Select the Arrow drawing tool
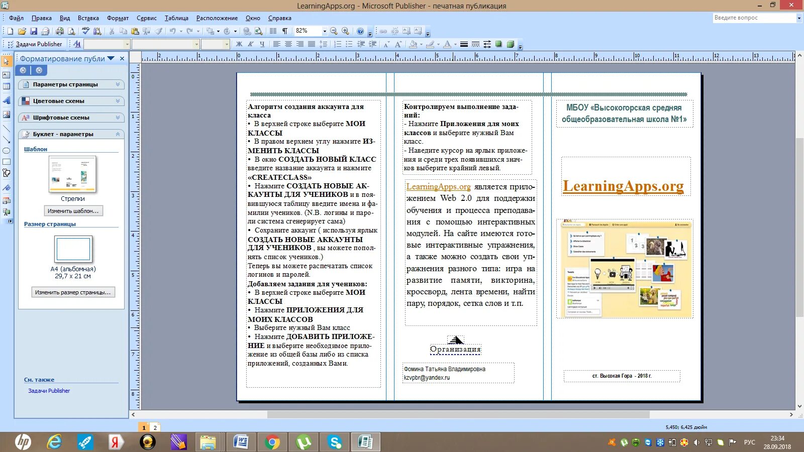 coord(7,140)
